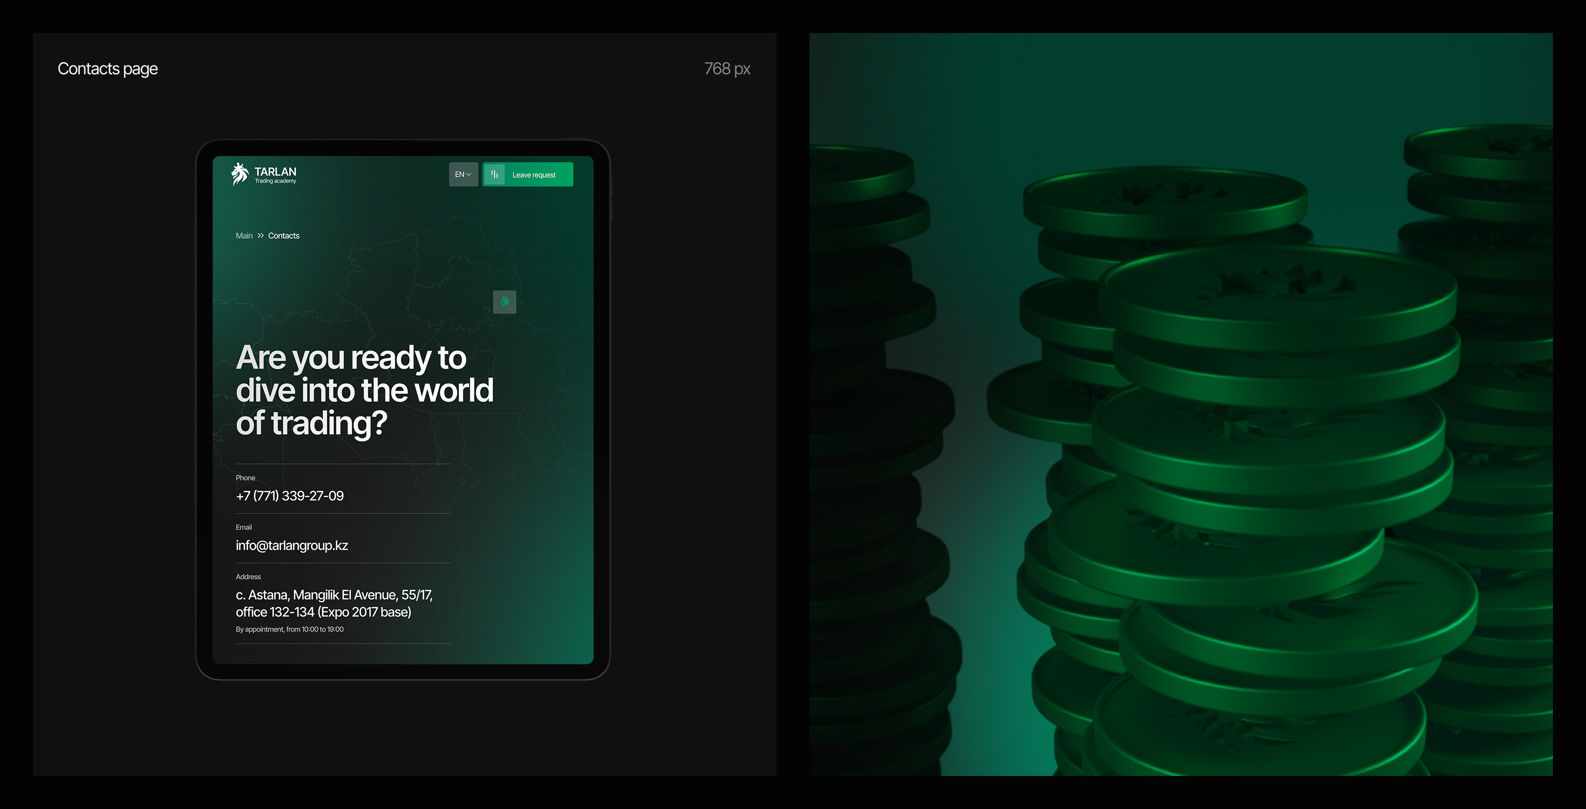The width and height of the screenshot is (1586, 809).
Task: Open the Astana Mangilik El Avenue address
Action: pyautogui.click(x=334, y=603)
